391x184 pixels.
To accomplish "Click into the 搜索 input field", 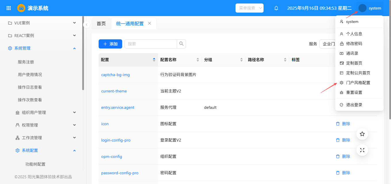I will (151, 44).
